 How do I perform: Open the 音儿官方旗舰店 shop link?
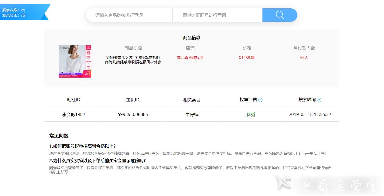(190, 58)
